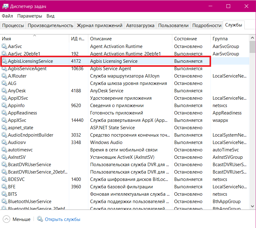Screen dimensions: 256x228
Task: Click the Task Manager icon in title bar
Action: [x=5, y=6]
